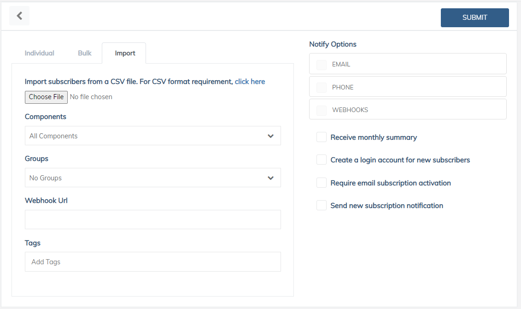Switch to the Individual tab
This screenshot has height=309, width=521.
pyautogui.click(x=39, y=53)
